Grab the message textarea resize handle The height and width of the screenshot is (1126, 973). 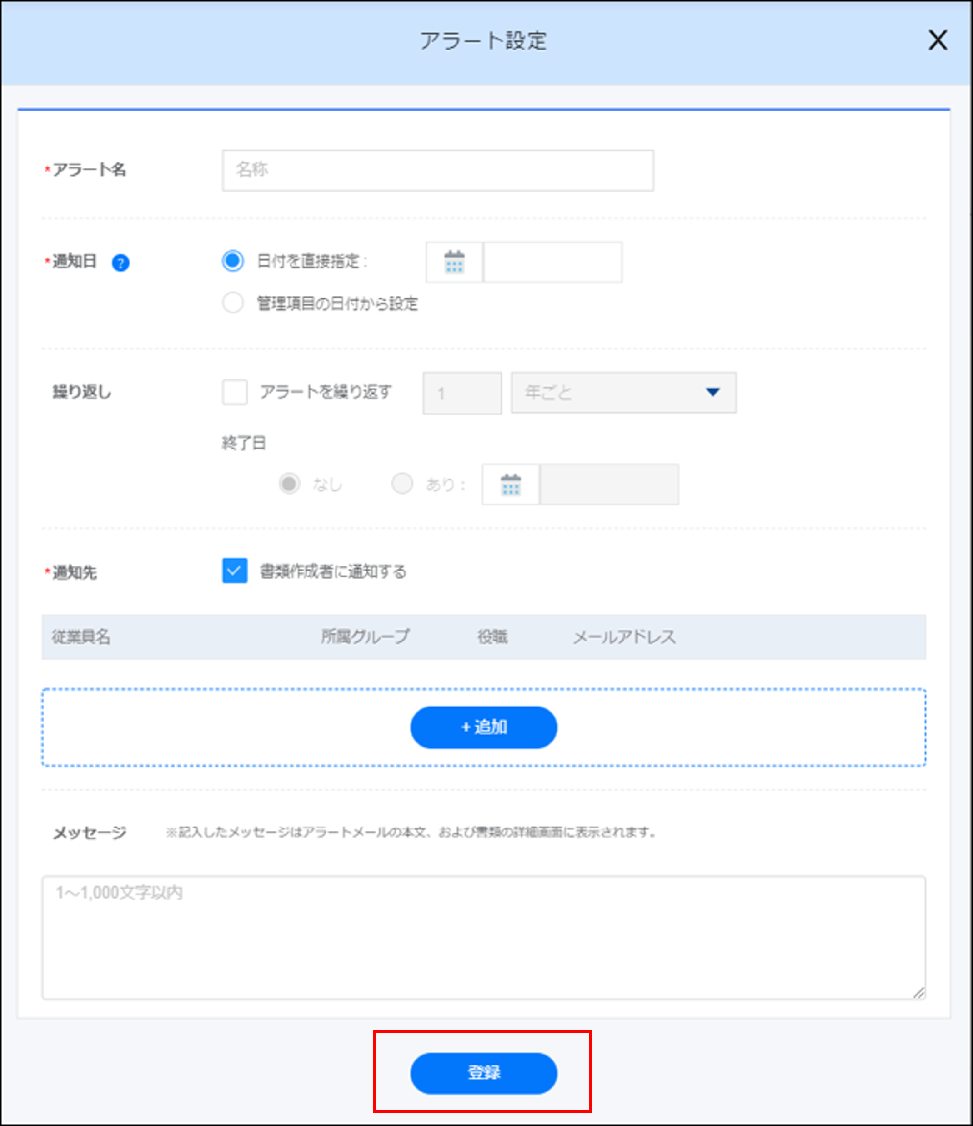pyautogui.click(x=919, y=993)
